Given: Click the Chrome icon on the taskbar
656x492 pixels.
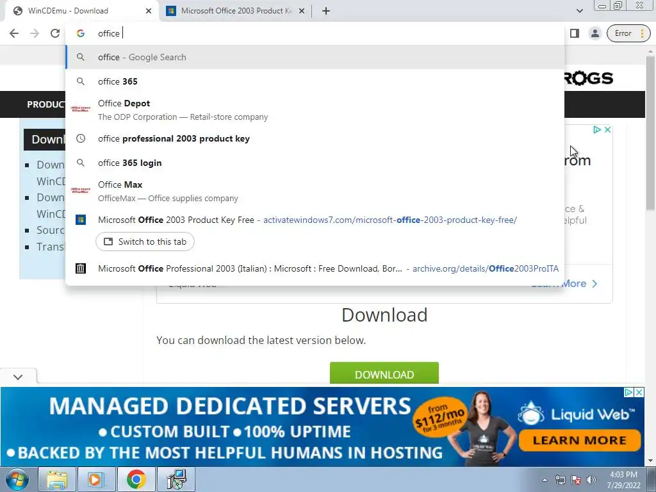Looking at the screenshot, I should point(136,480).
